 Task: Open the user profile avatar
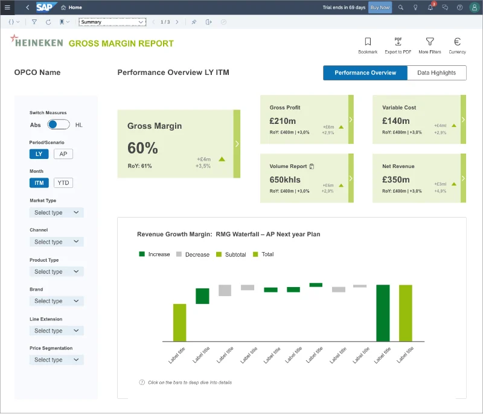tap(475, 7)
